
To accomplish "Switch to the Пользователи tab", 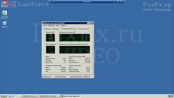I will point(83,29).
